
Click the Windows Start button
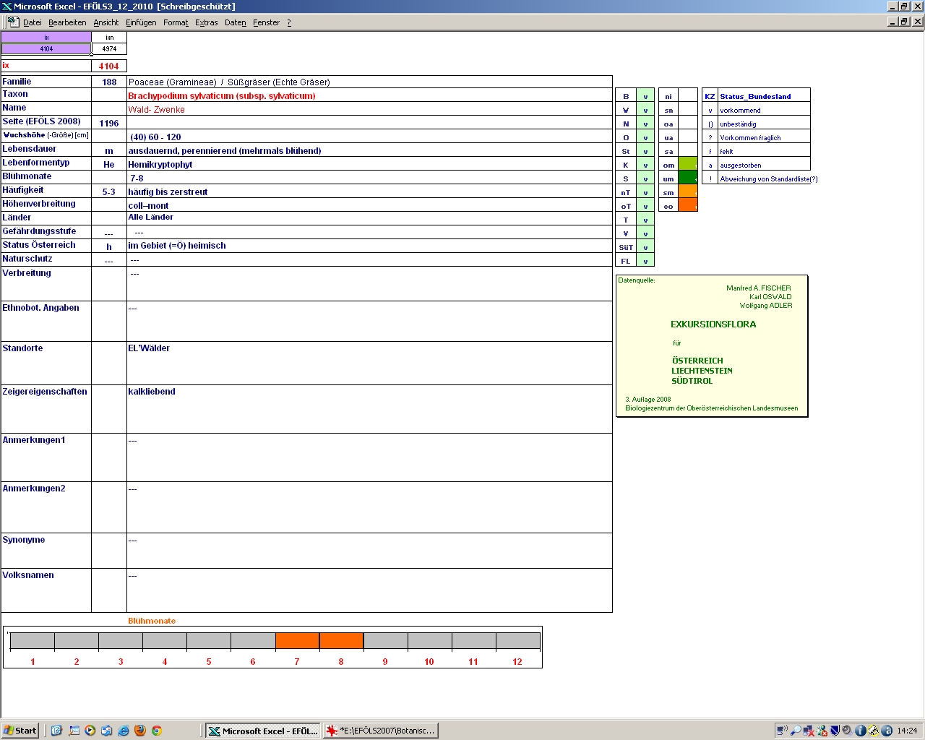click(x=20, y=731)
